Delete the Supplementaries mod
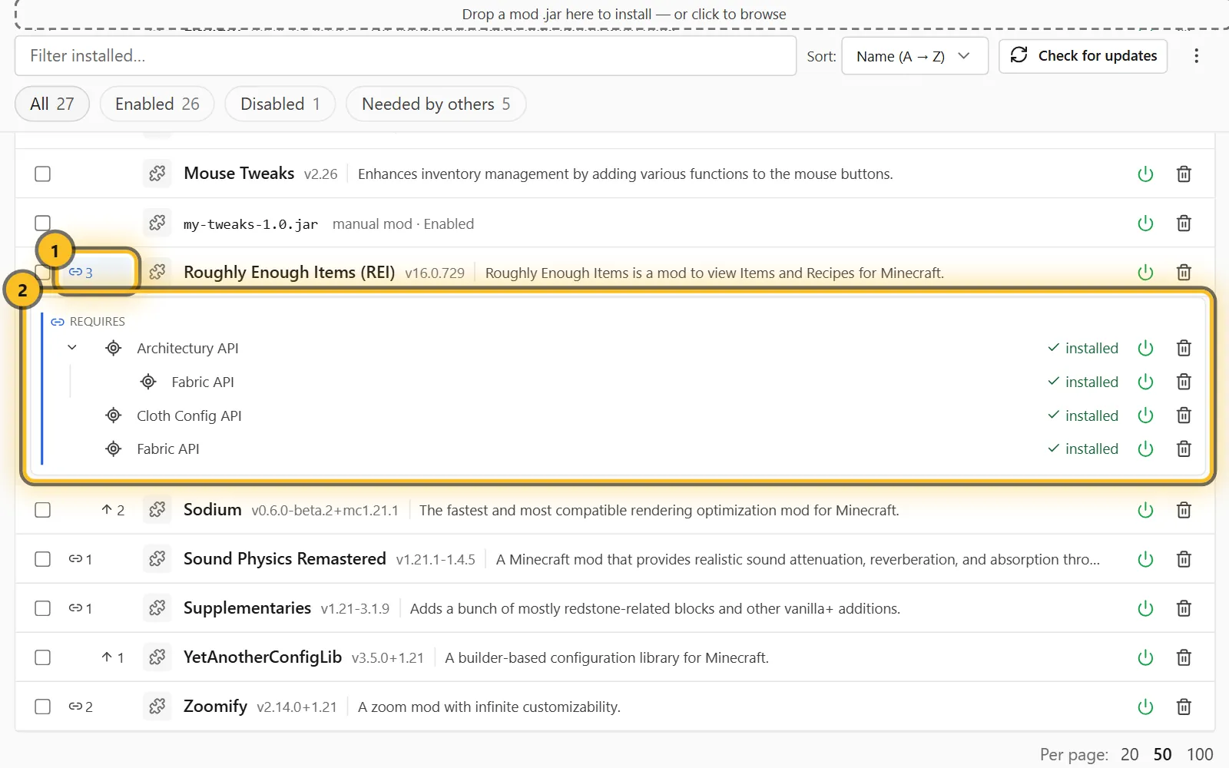Image resolution: width=1229 pixels, height=768 pixels. (1184, 608)
